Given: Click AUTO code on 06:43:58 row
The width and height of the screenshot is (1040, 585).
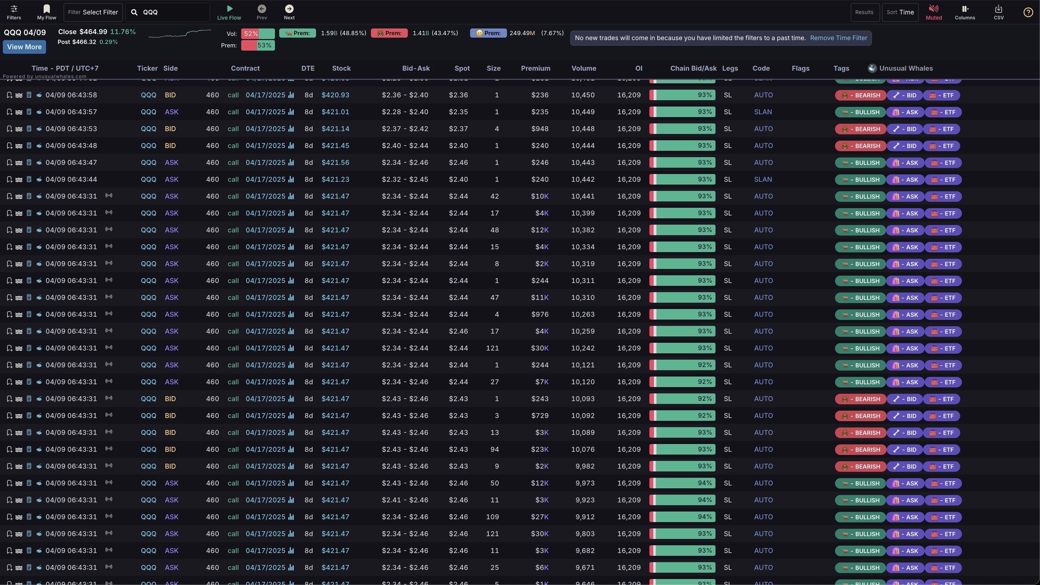Looking at the screenshot, I should [x=763, y=95].
